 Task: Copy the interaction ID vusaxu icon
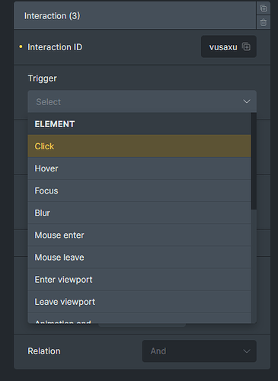click(246, 46)
